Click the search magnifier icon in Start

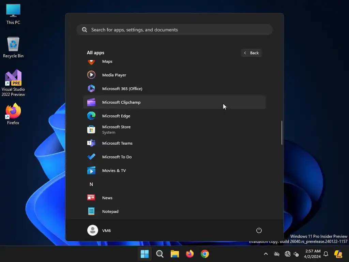coord(85,30)
